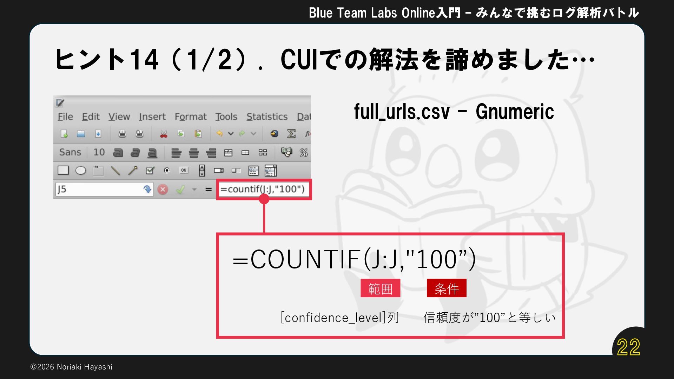Open file with the folder icon
Screen dimensions: 674x379
tap(81, 134)
